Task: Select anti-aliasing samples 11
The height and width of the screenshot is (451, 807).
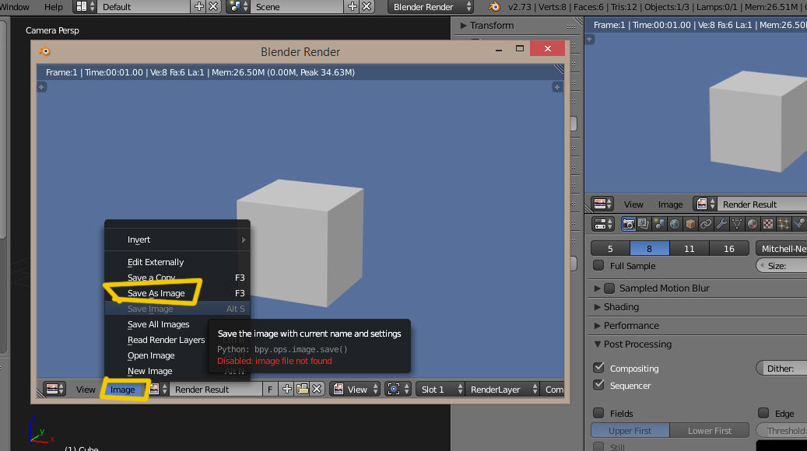Action: [x=689, y=248]
